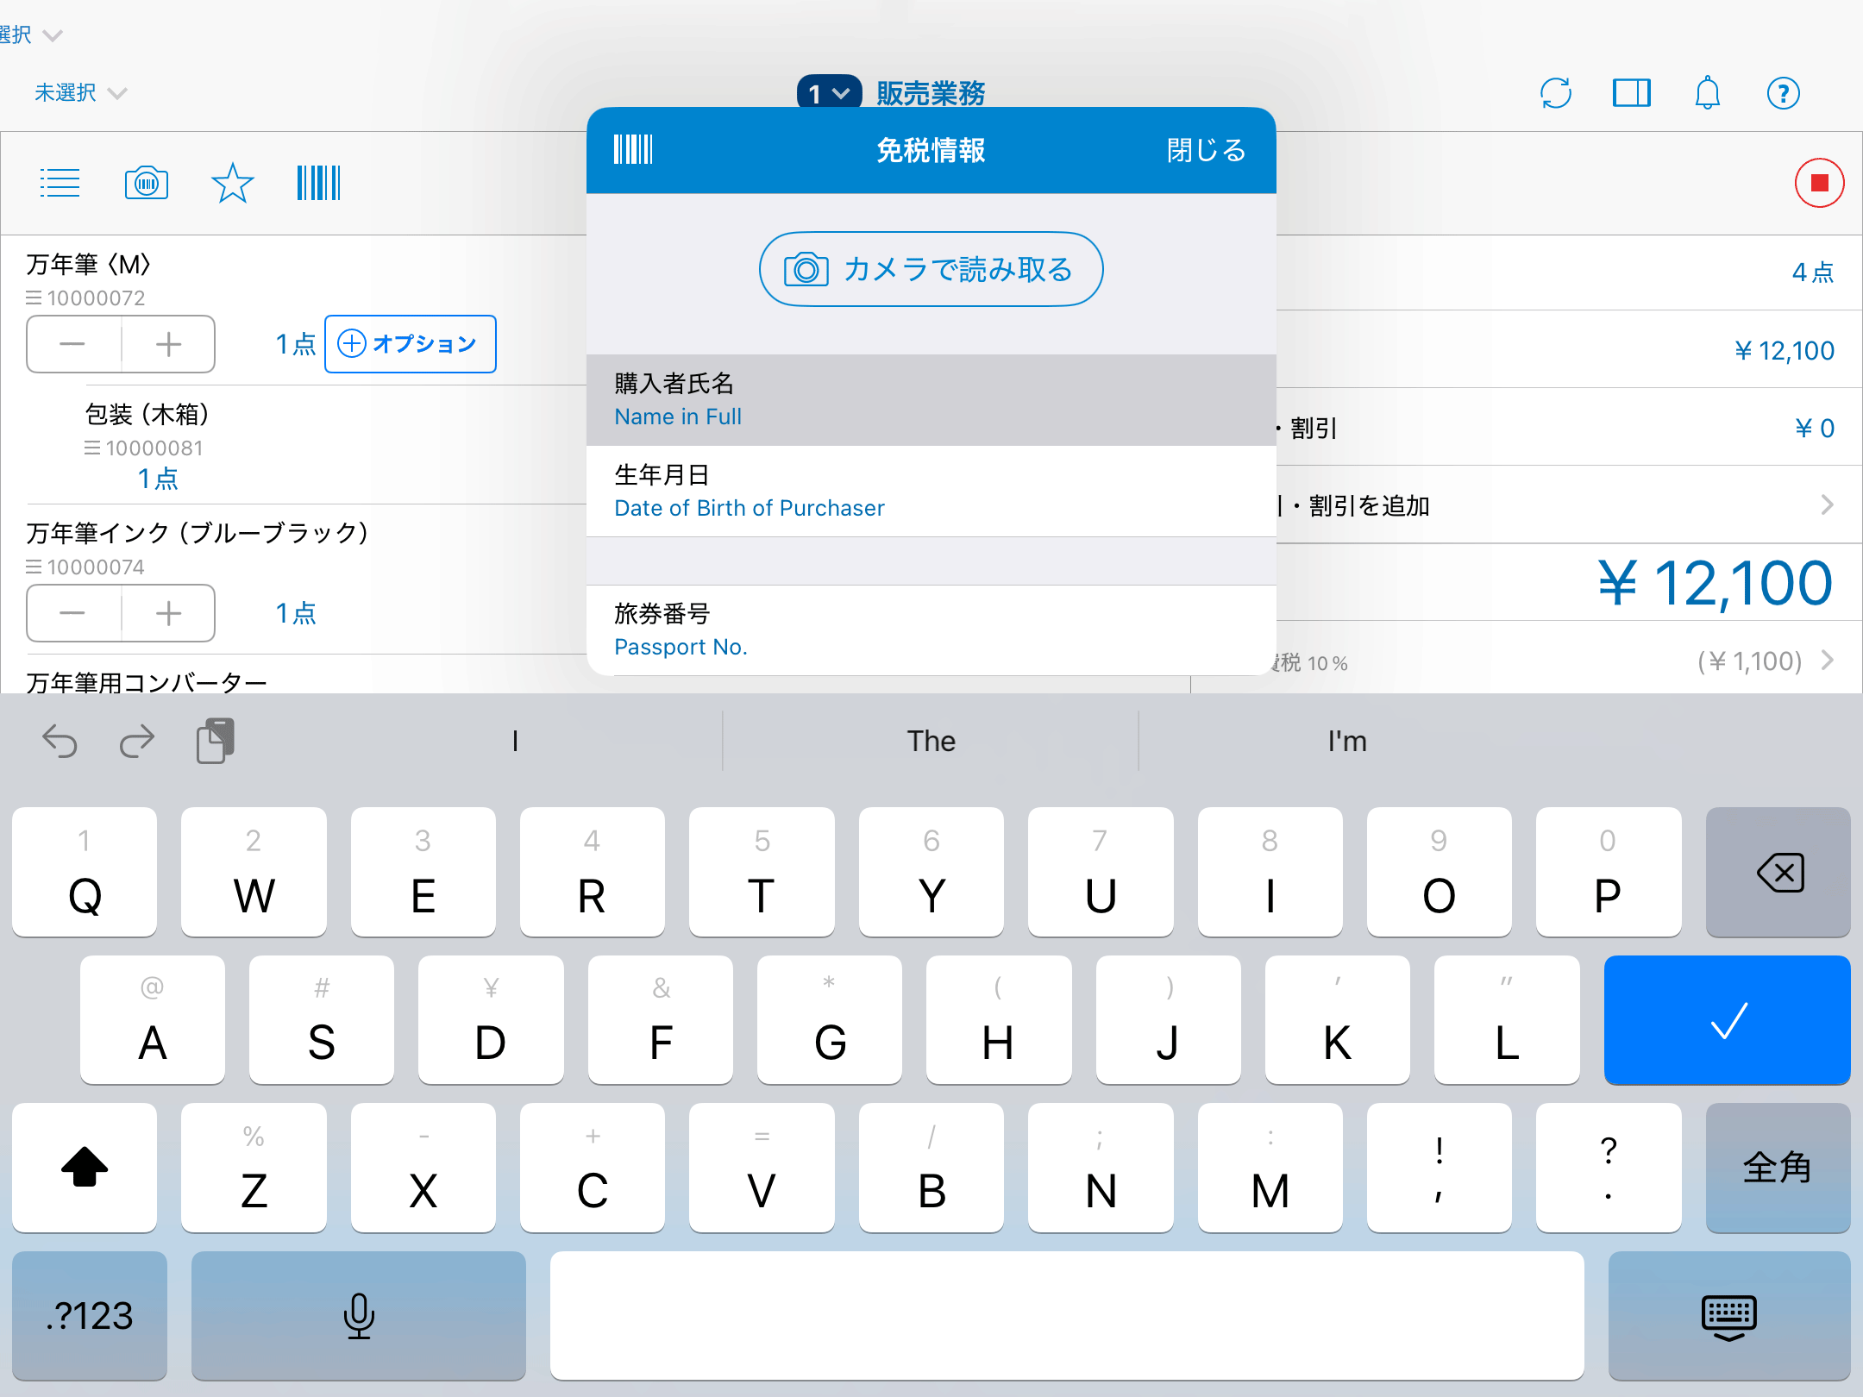Choose the "The" keyboard suggestion
The height and width of the screenshot is (1397, 1863).
coord(931,741)
